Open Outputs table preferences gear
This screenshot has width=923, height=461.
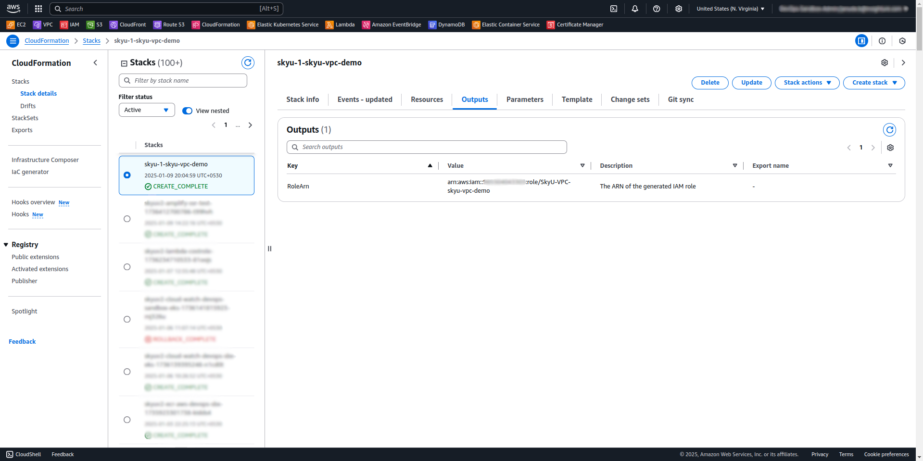[x=890, y=148]
